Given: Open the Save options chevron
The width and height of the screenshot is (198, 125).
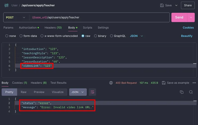Looking at the screenshot, I should [176, 5].
